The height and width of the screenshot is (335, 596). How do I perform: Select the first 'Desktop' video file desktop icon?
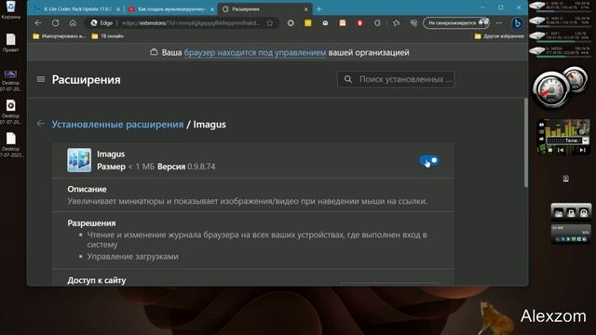[10, 80]
